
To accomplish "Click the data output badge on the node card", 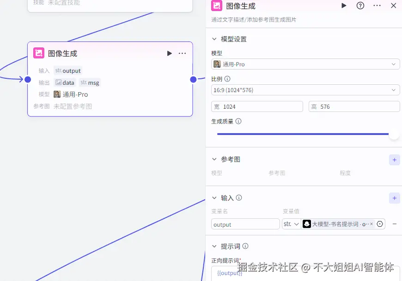I will click(x=65, y=82).
